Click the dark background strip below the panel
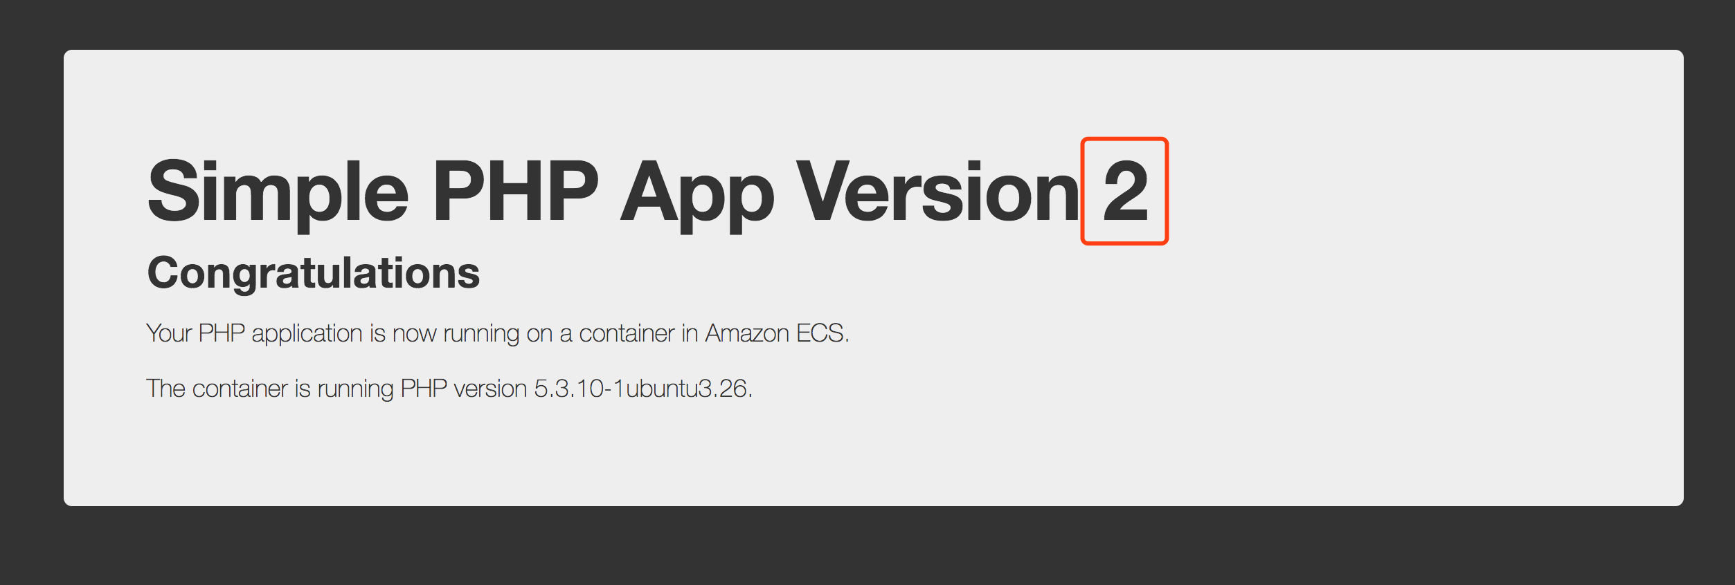This screenshot has height=585, width=1735. click(x=867, y=546)
